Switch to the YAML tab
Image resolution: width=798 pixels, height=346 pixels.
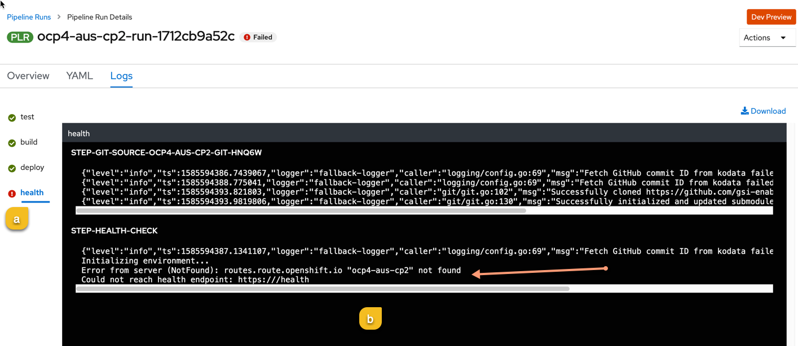click(x=80, y=75)
